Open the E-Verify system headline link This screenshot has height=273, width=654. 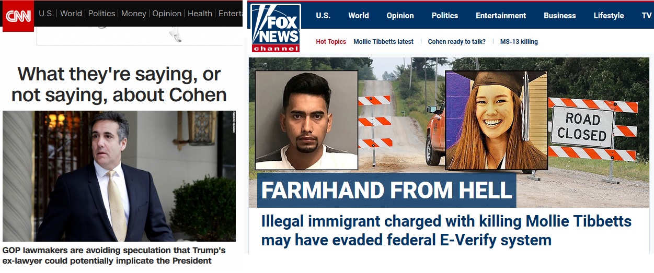coord(446,230)
